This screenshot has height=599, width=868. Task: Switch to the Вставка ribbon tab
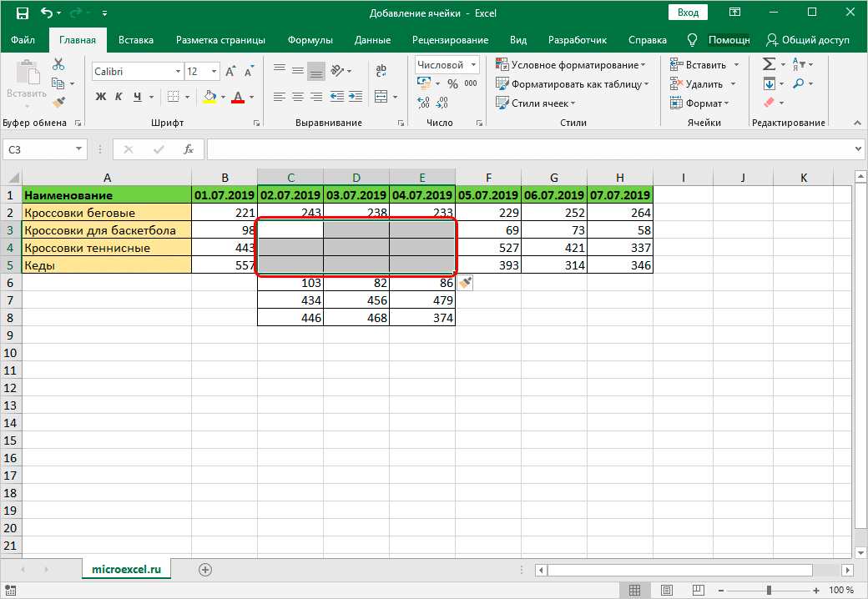point(135,40)
